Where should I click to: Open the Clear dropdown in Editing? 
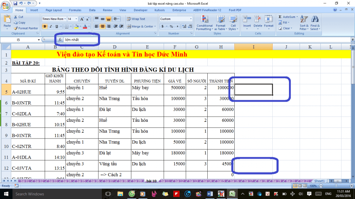(285, 28)
